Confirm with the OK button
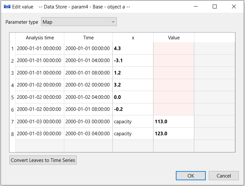The height and width of the screenshot is (186, 245). click(x=191, y=176)
